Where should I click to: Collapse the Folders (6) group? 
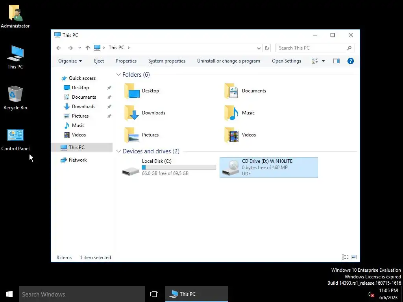pos(118,75)
